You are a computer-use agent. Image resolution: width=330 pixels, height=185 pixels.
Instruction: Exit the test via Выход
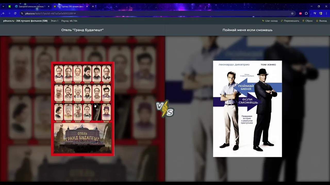click(321, 21)
